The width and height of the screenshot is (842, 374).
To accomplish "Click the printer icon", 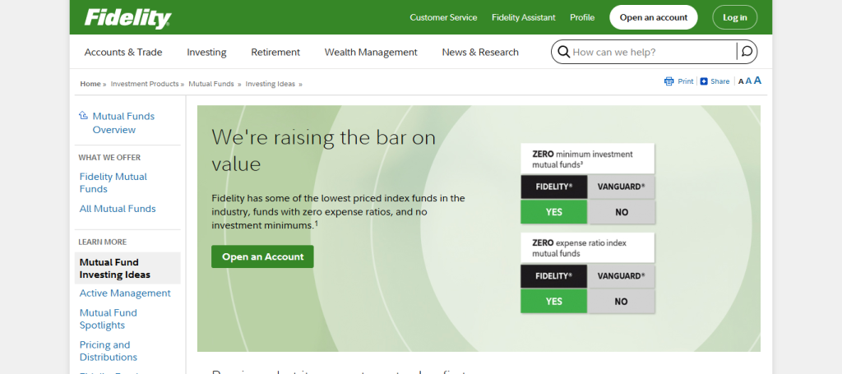I will point(669,81).
